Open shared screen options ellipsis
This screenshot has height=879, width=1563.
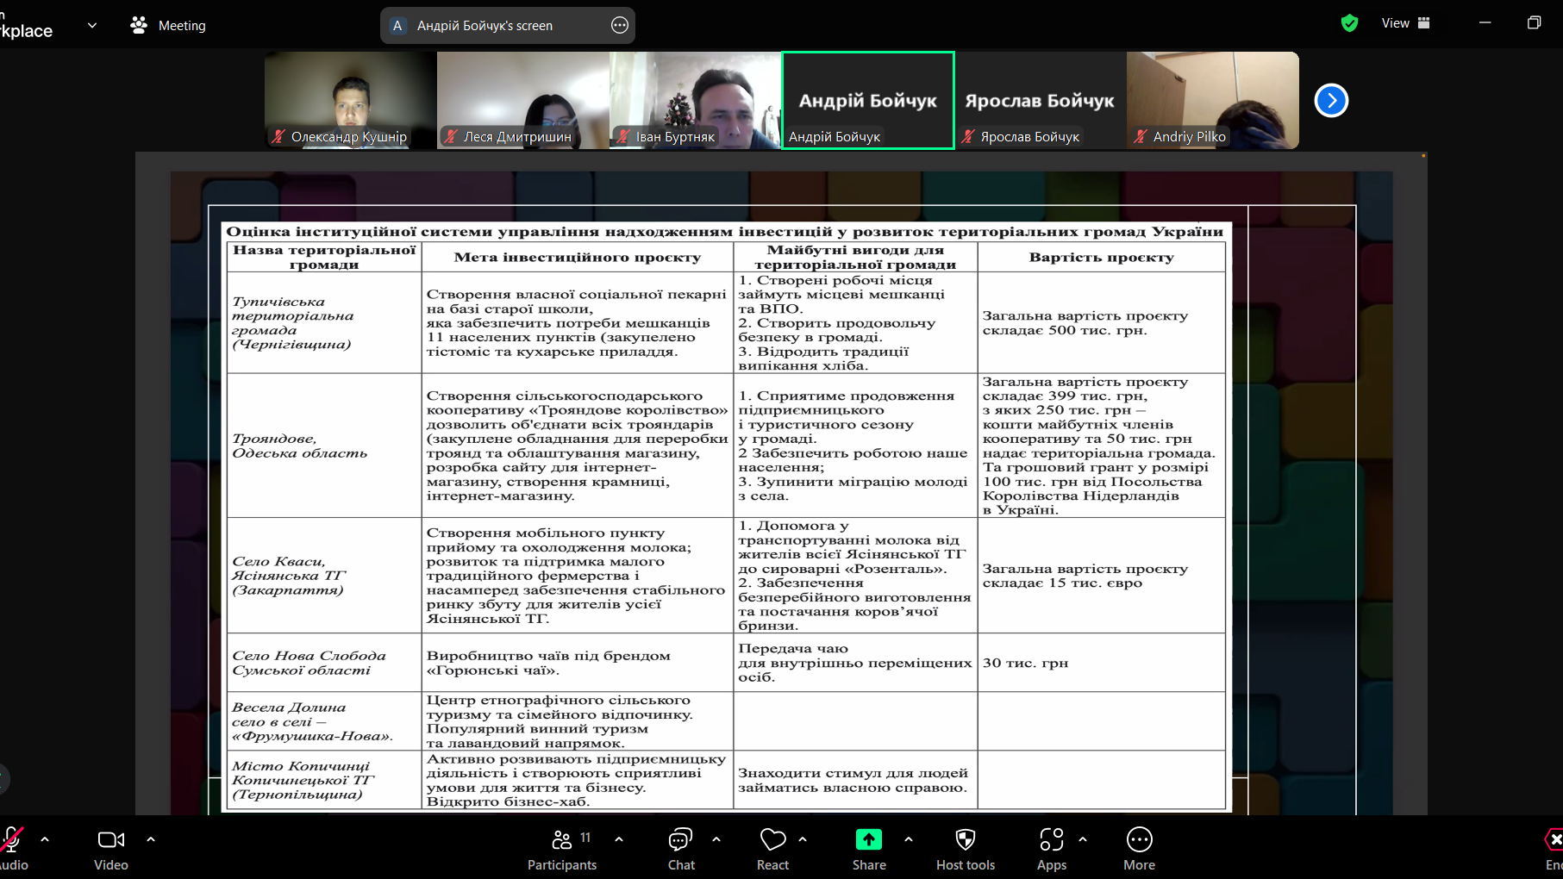click(619, 26)
